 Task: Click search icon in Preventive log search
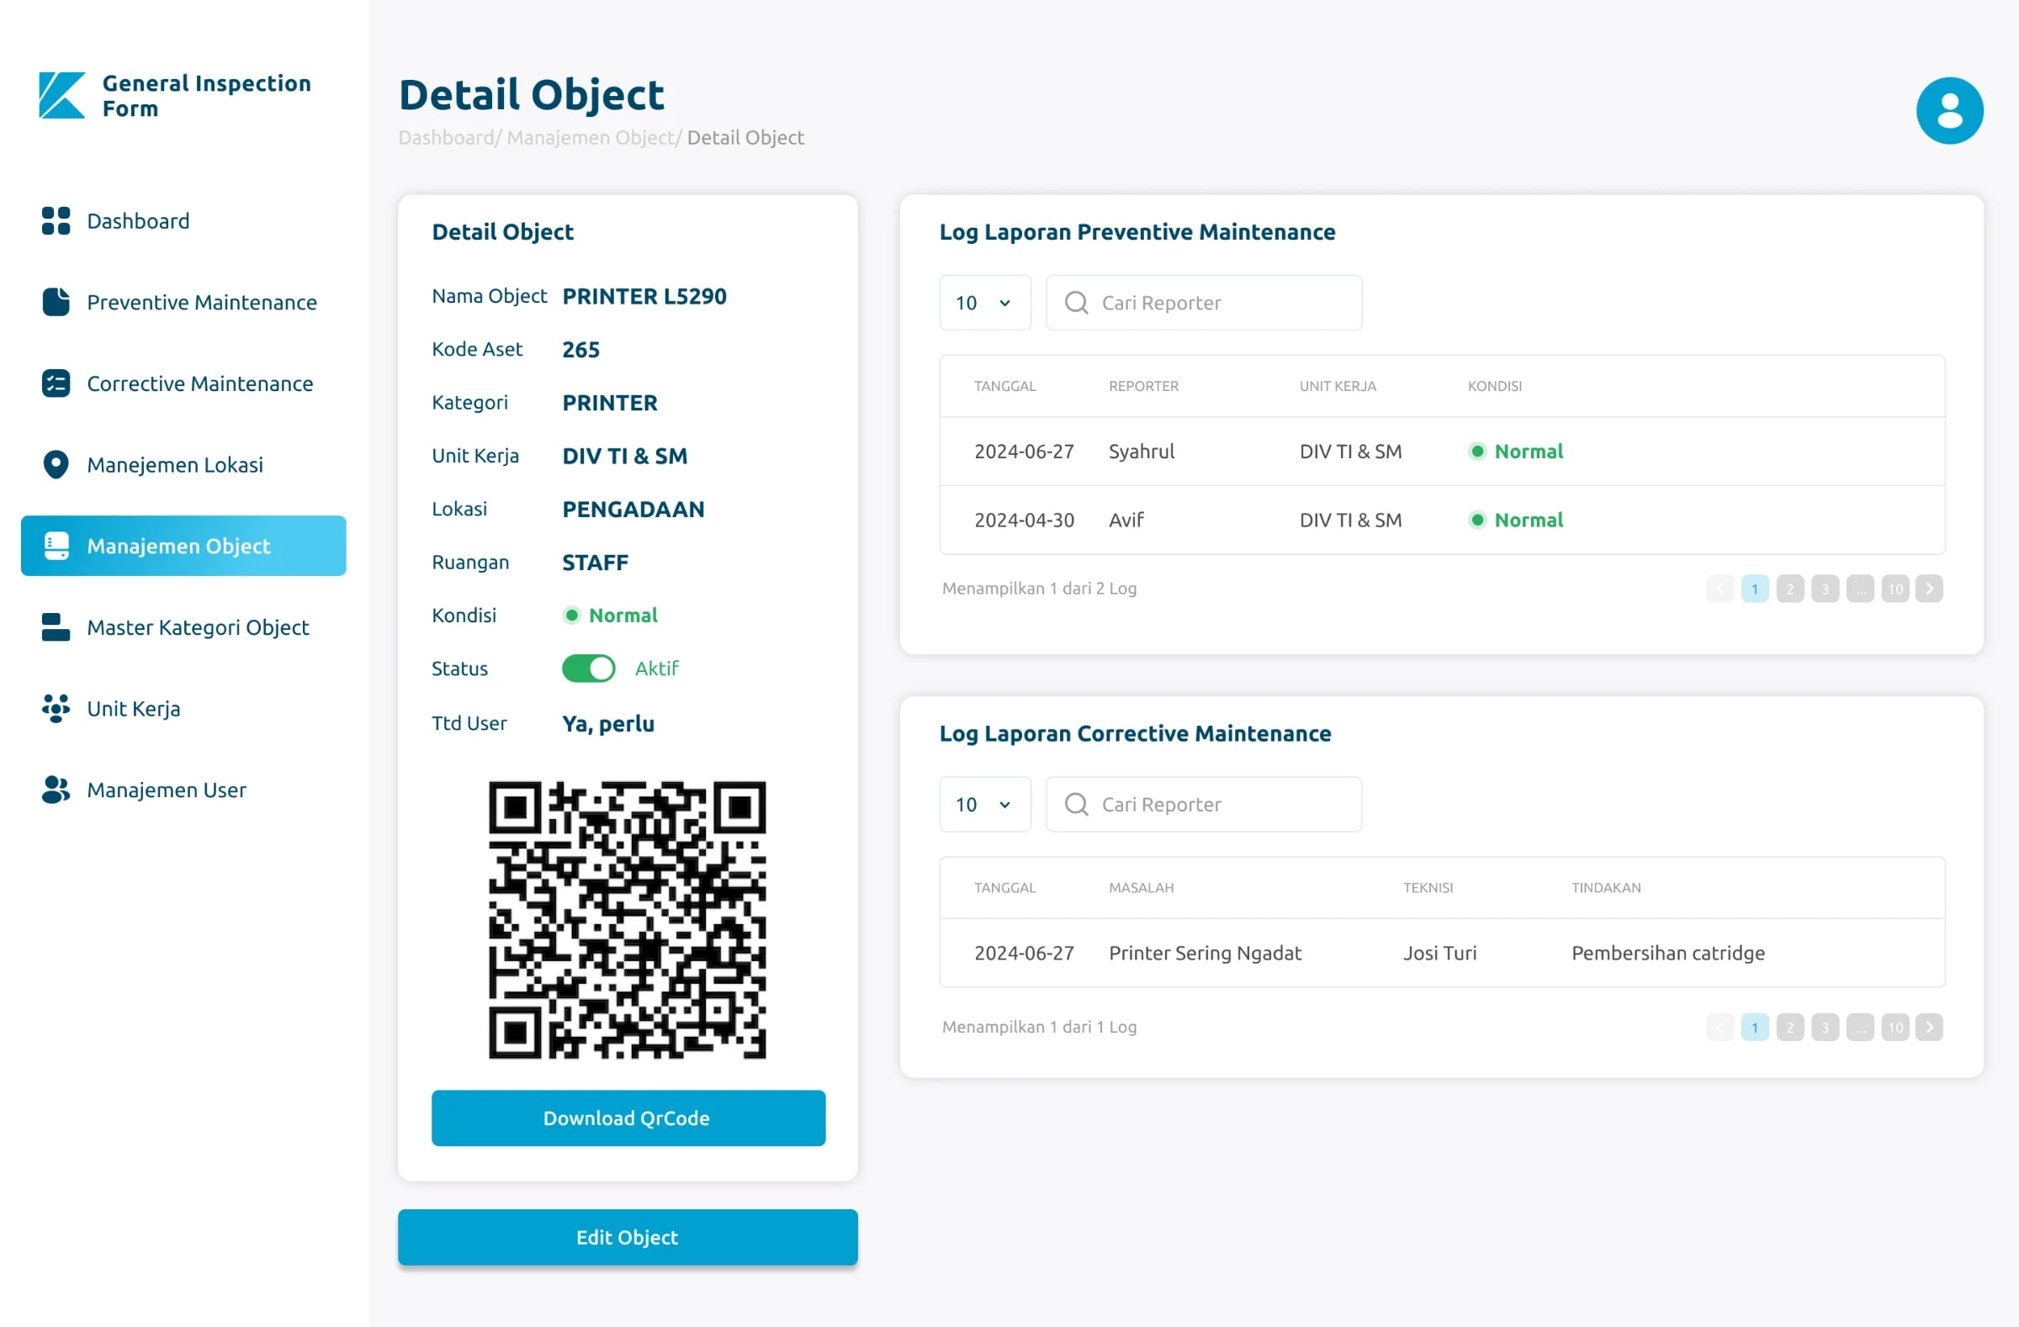point(1076,303)
